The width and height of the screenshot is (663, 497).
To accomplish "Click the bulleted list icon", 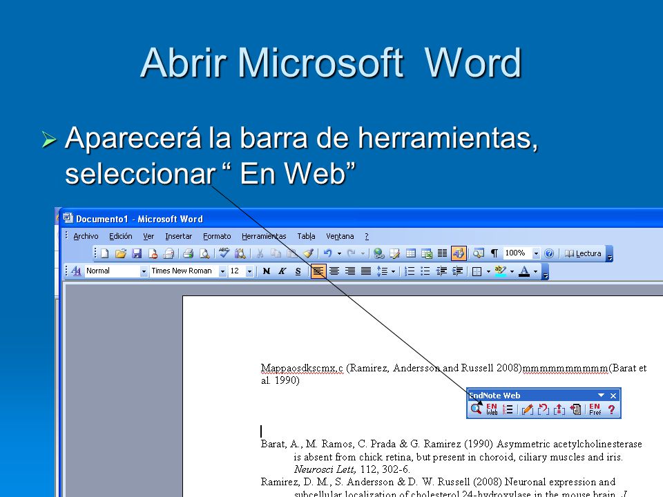I will (425, 271).
